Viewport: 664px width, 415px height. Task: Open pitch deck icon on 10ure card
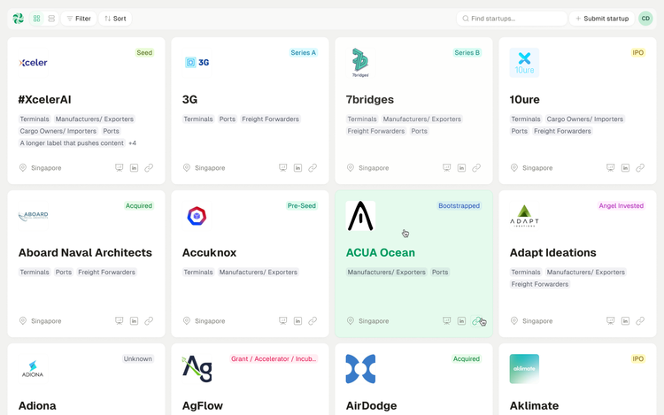610,168
